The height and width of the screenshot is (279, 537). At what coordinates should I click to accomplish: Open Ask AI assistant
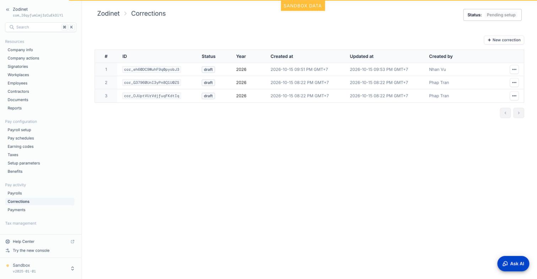tap(513, 264)
